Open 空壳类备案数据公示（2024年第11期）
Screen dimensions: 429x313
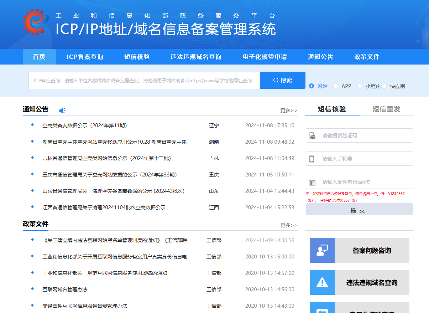(85, 125)
